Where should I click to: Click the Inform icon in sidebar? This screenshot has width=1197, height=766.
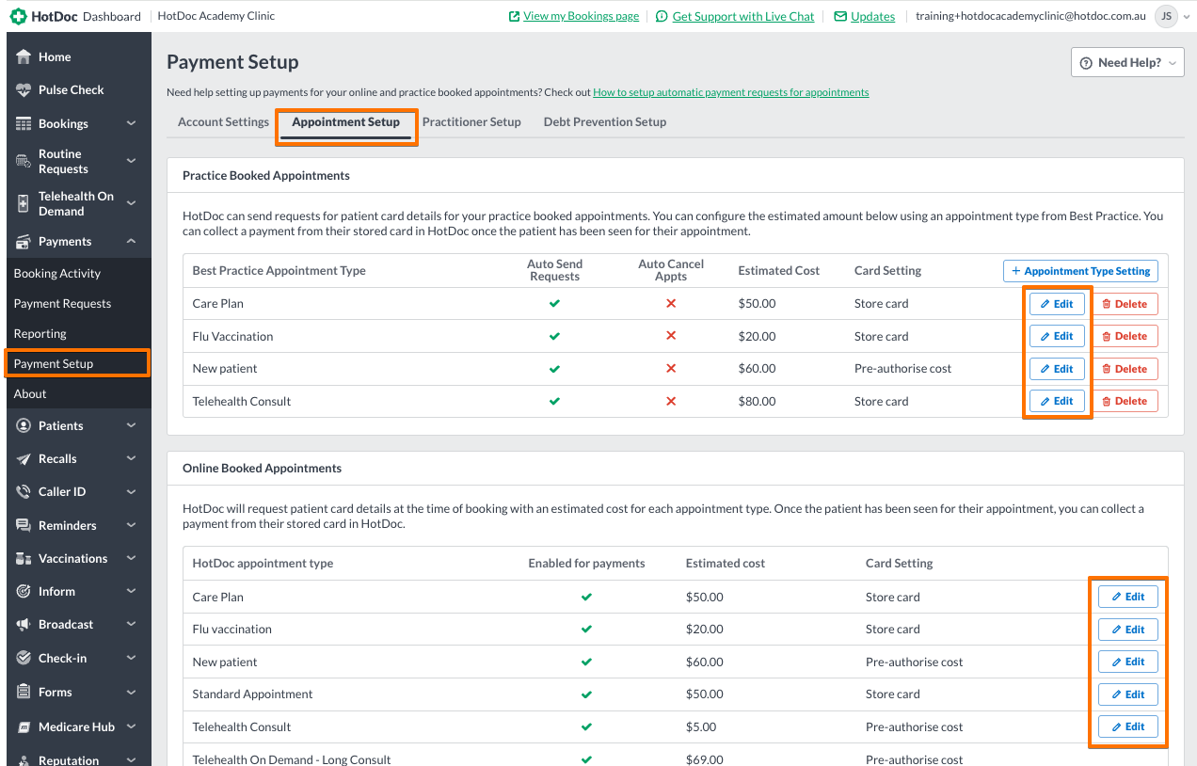(24, 591)
